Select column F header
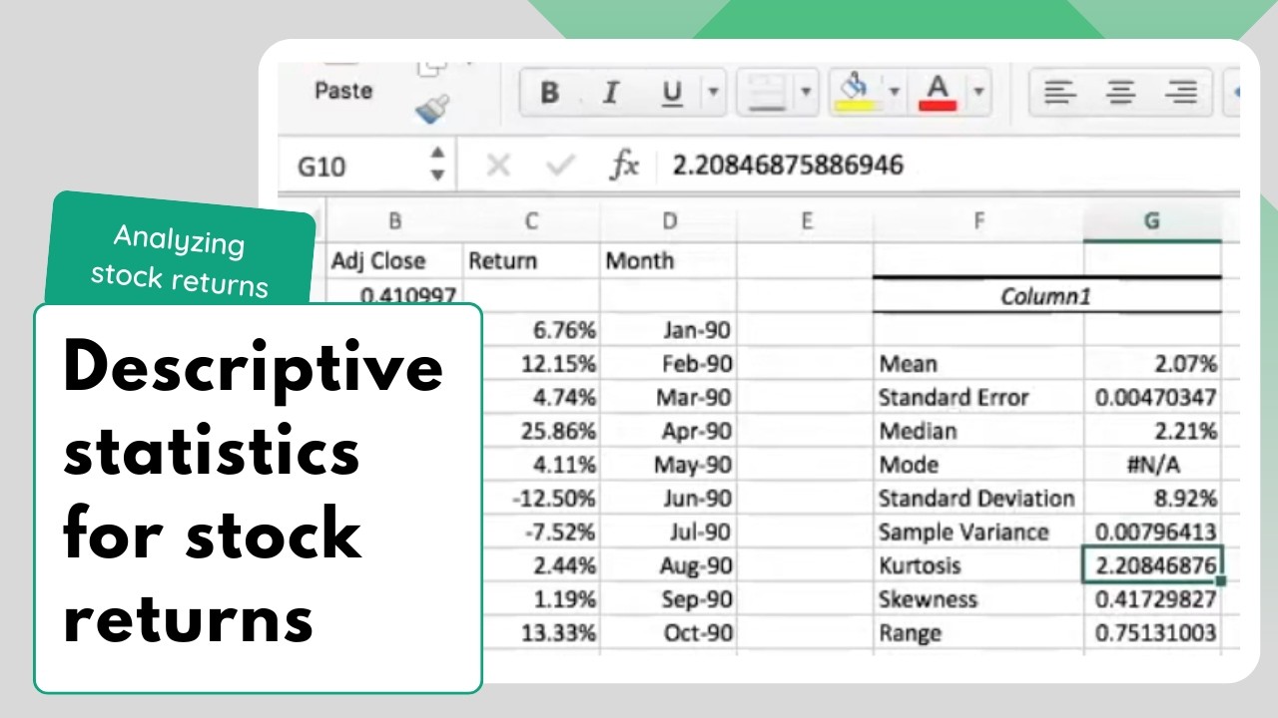Image resolution: width=1278 pixels, height=718 pixels. click(x=978, y=222)
